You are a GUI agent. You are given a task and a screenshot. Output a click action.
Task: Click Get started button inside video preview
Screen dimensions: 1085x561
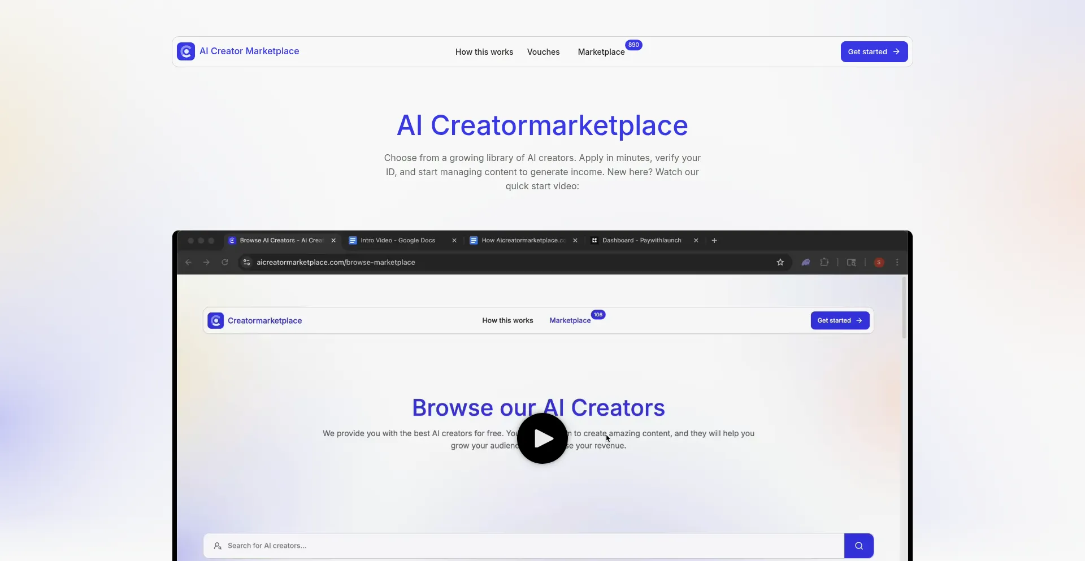[x=840, y=320]
